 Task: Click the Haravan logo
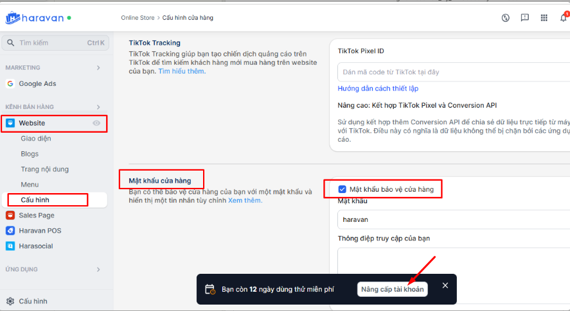point(35,18)
